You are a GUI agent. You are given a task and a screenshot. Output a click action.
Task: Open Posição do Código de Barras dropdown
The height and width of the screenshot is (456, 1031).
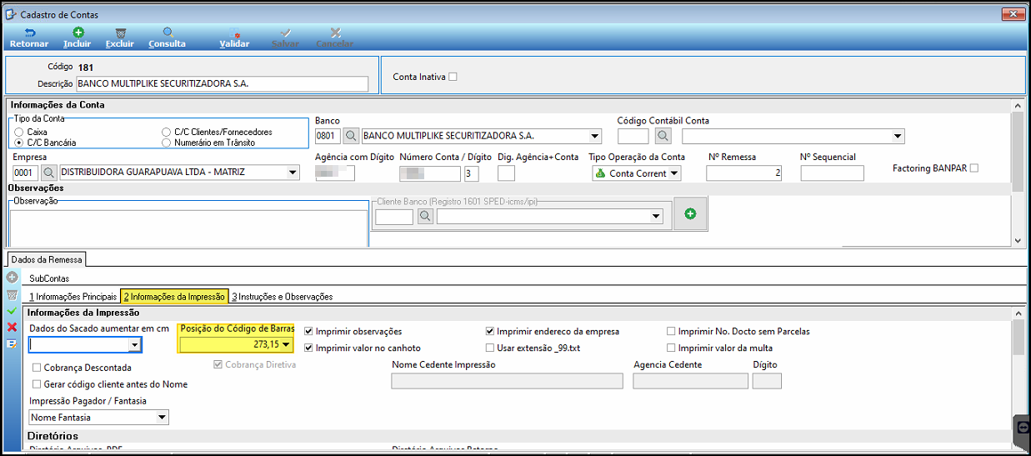(x=287, y=344)
